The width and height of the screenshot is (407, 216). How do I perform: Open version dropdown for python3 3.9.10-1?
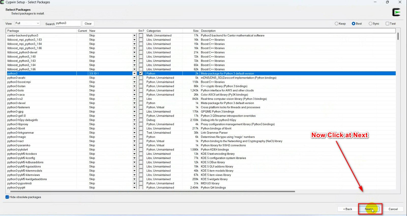coord(134,74)
